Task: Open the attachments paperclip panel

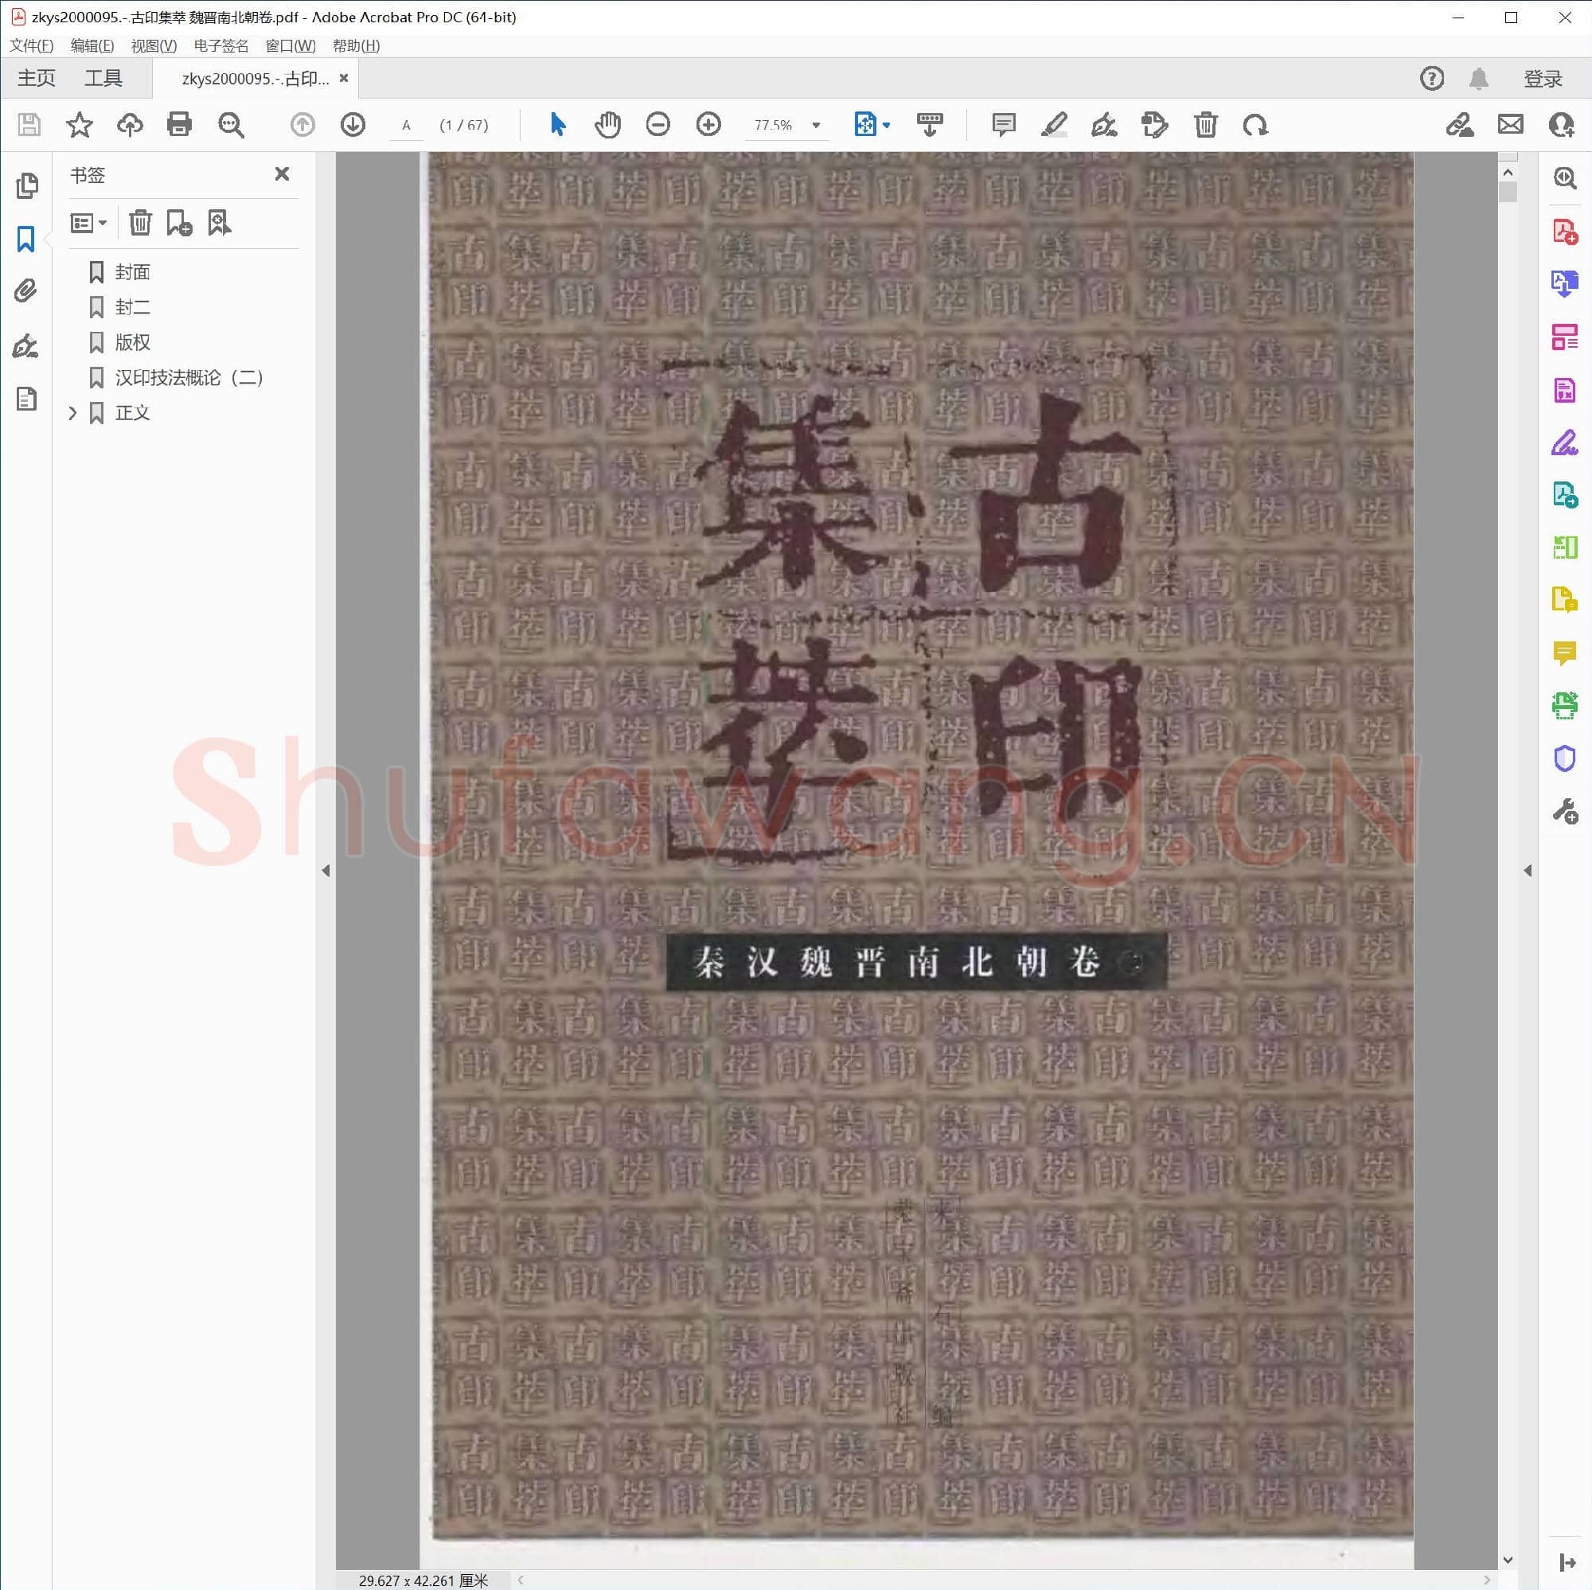Action: point(25,290)
